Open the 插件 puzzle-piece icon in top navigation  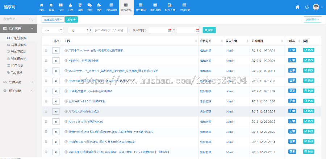[99, 5]
